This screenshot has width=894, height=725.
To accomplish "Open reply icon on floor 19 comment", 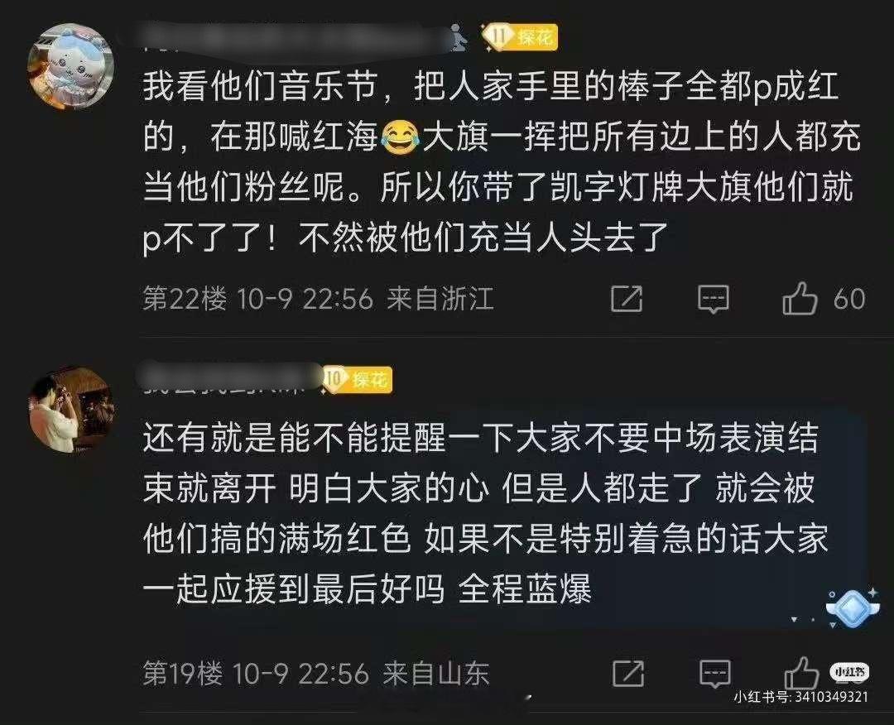I will tap(715, 675).
